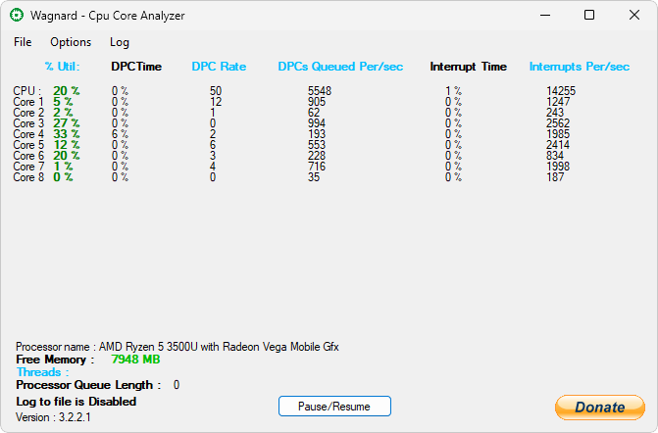This screenshot has height=433, width=658.
Task: Click total DPCs queued value '5548'
Action: pos(320,91)
